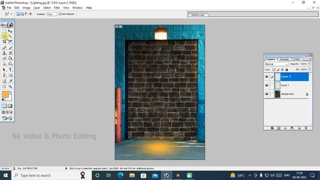Click Create new set folder icon

[285, 128]
